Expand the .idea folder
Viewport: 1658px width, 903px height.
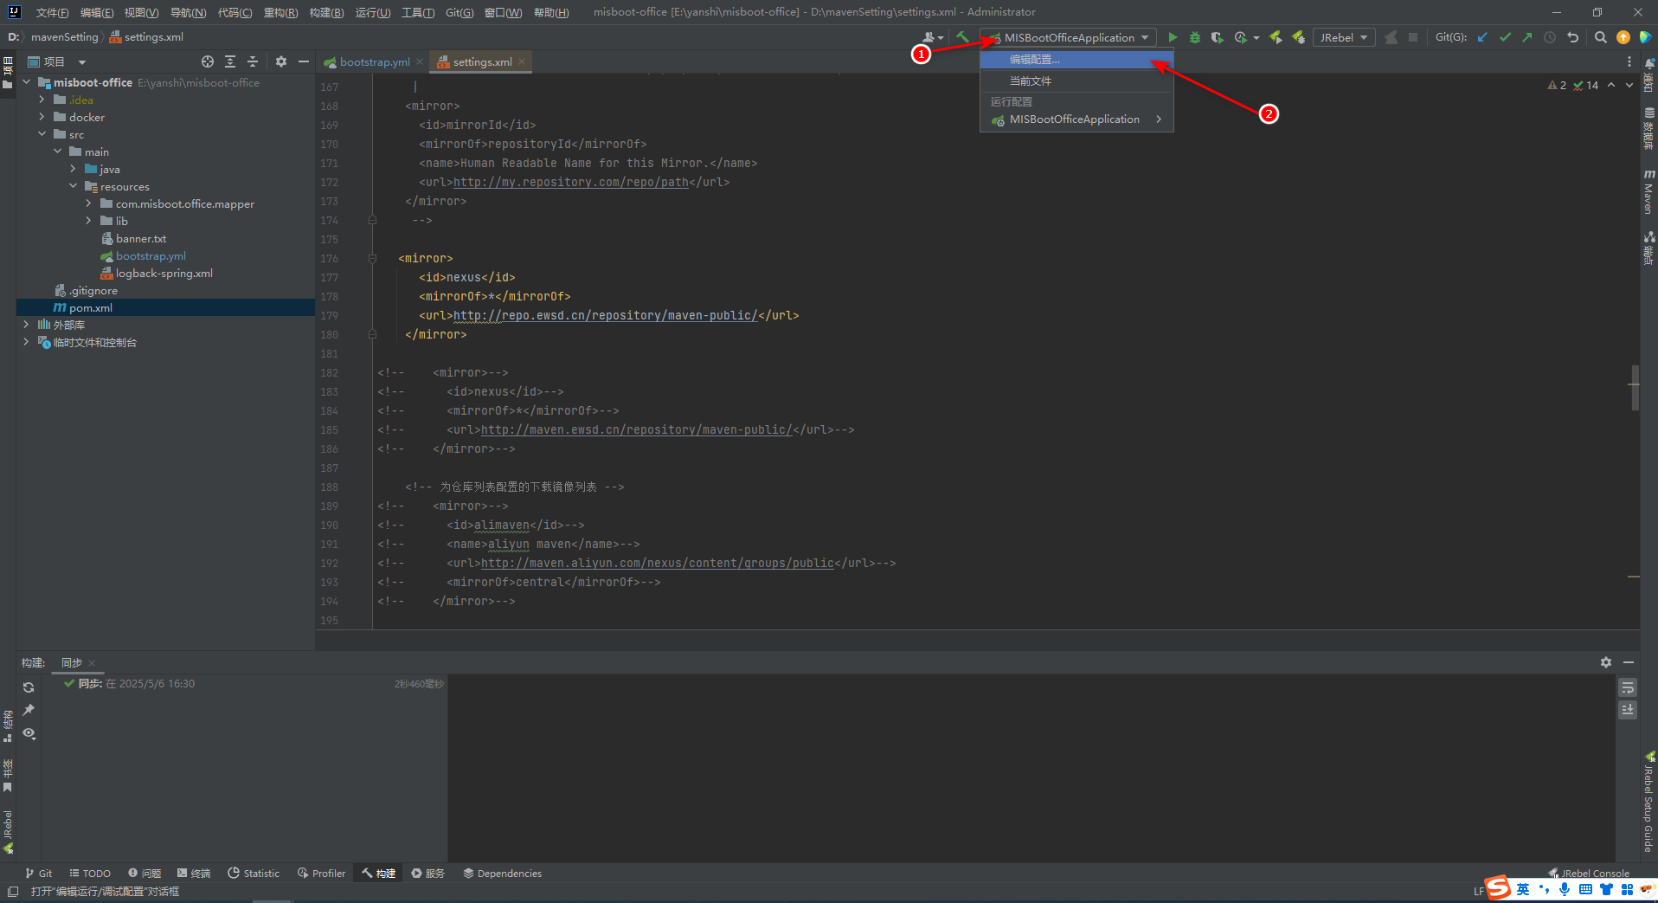[42, 100]
